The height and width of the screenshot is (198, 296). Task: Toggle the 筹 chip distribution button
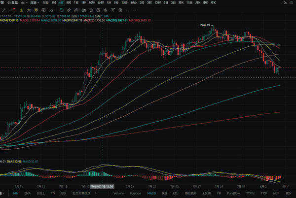[36, 10]
